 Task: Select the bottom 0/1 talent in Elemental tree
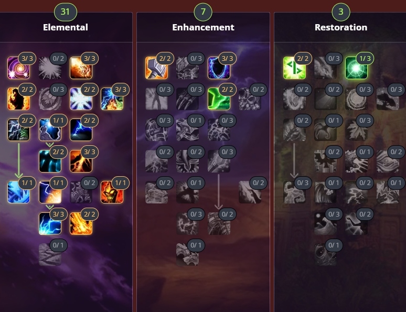pos(50,254)
